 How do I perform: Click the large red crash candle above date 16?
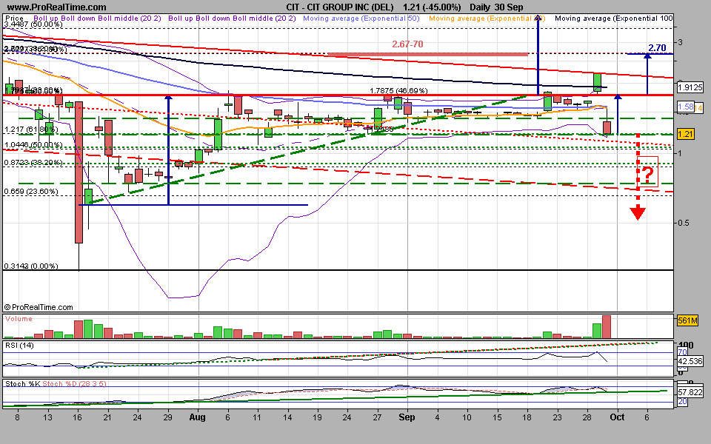pyautogui.click(x=79, y=172)
